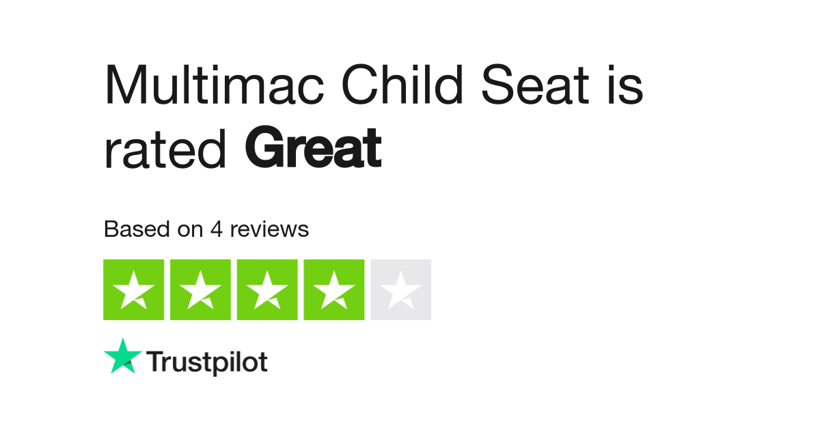
Task: Select the fourth green rating star
Action: pyautogui.click(x=334, y=289)
